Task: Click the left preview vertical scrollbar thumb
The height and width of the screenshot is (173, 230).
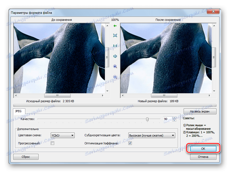Action: pyautogui.click(x=107, y=57)
